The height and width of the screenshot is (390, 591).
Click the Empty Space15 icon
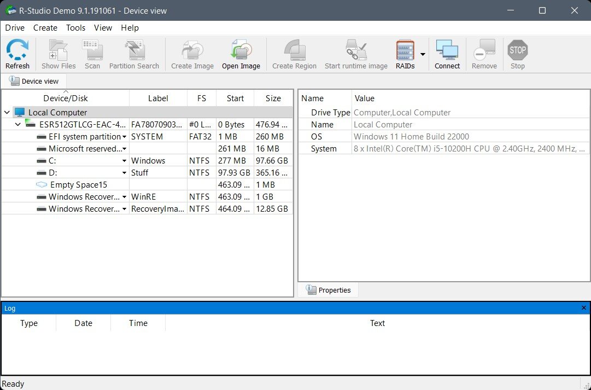(x=42, y=184)
